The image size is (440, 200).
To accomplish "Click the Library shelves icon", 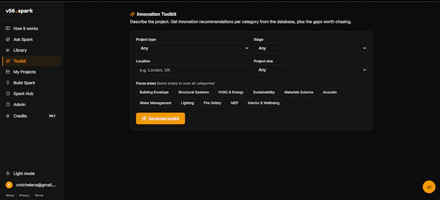I will click(x=8, y=50).
